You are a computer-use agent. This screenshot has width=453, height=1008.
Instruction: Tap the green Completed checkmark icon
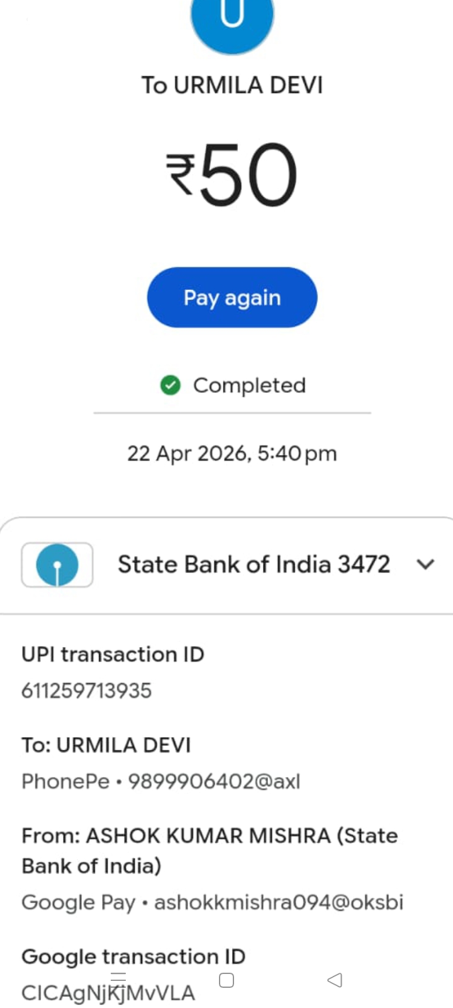point(171,385)
